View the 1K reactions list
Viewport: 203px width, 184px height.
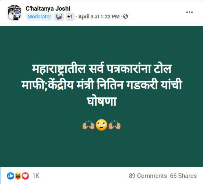point(36,176)
